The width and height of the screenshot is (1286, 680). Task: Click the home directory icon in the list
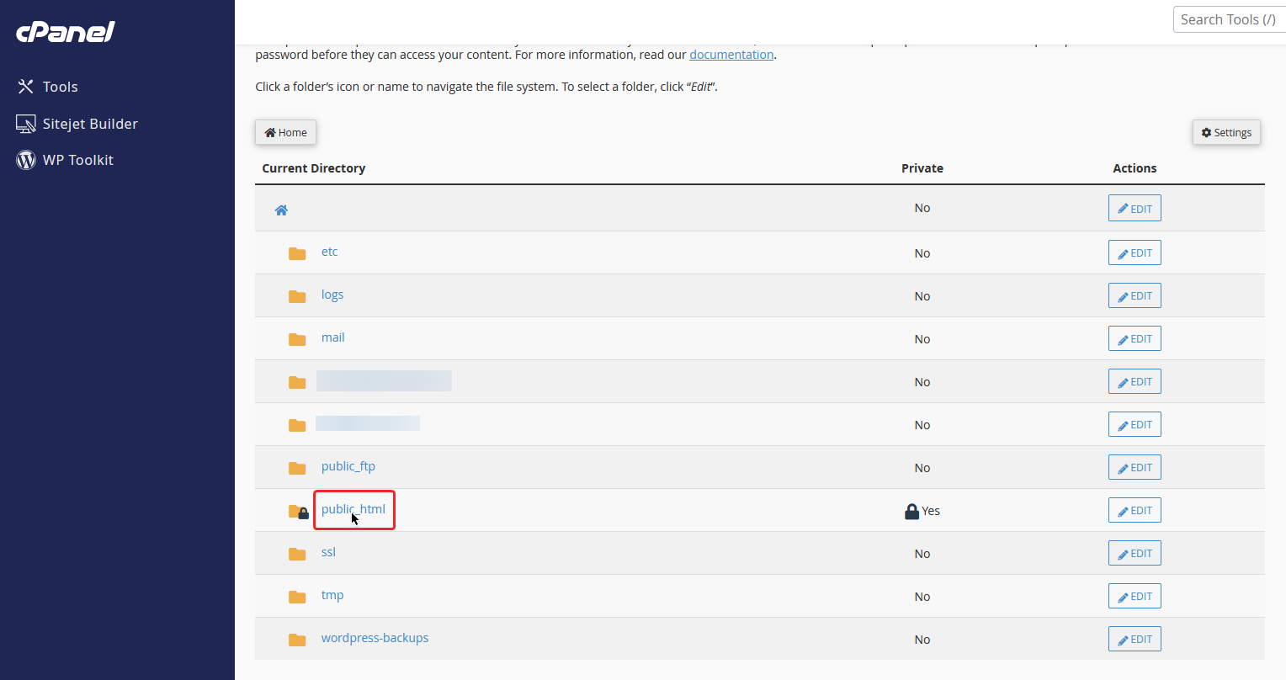281,210
